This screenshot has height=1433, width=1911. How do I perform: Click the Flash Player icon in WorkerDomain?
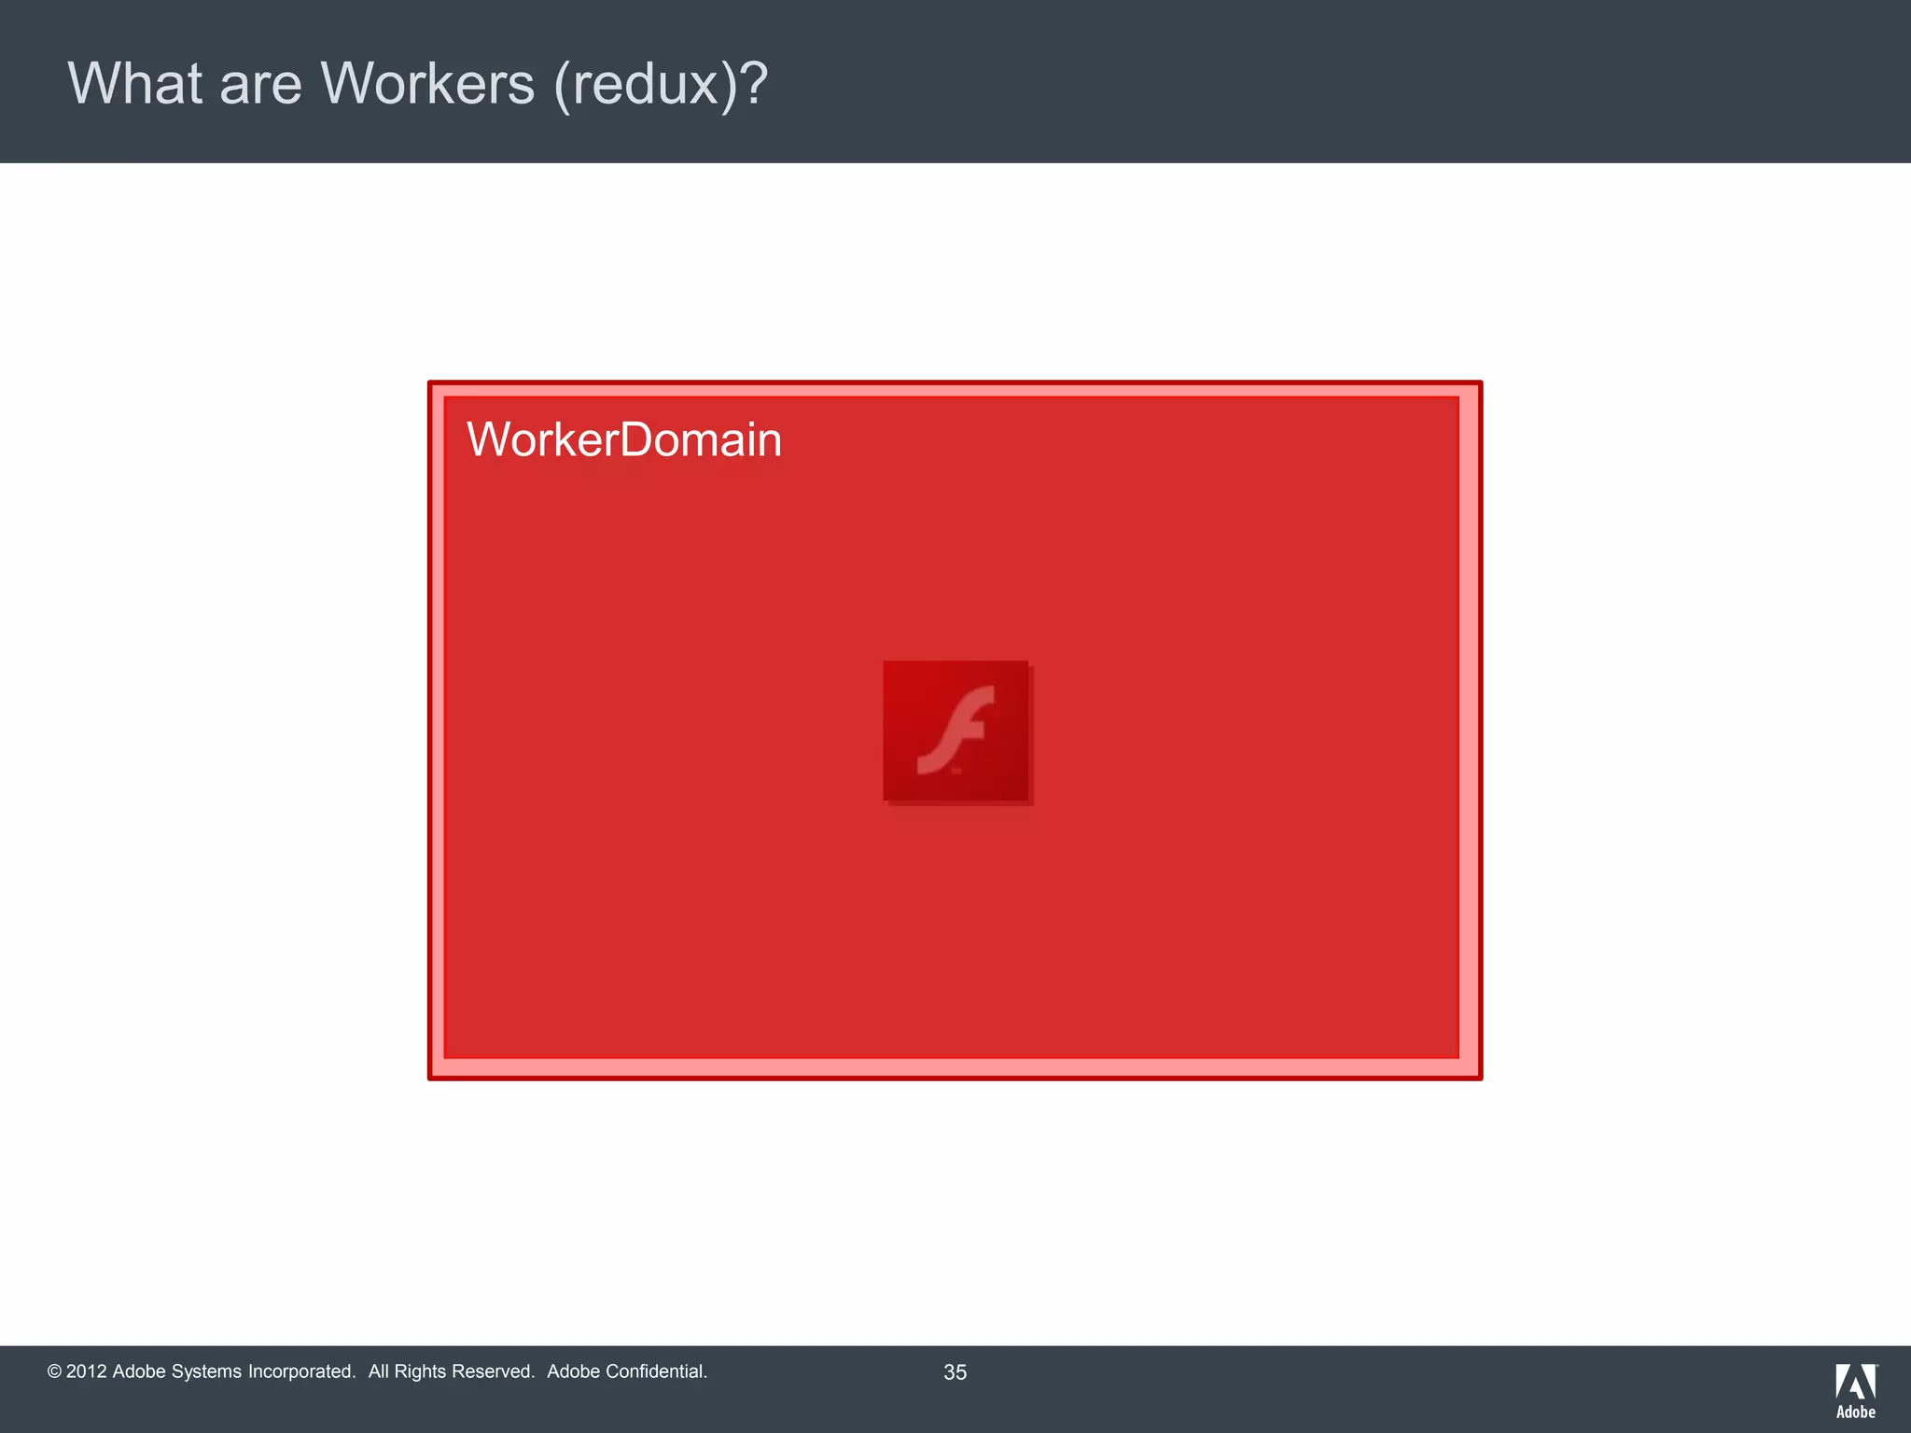pos(957,732)
